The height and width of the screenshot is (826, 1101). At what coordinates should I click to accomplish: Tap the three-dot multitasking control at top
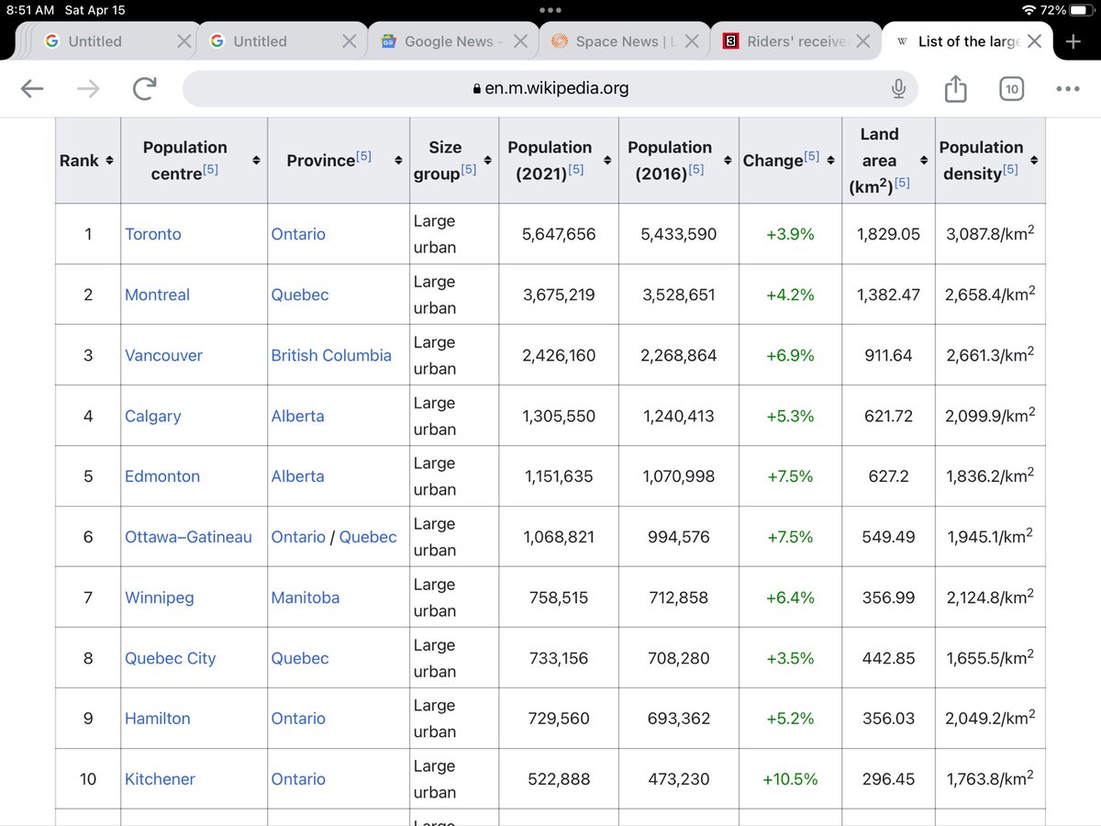pyautogui.click(x=550, y=9)
